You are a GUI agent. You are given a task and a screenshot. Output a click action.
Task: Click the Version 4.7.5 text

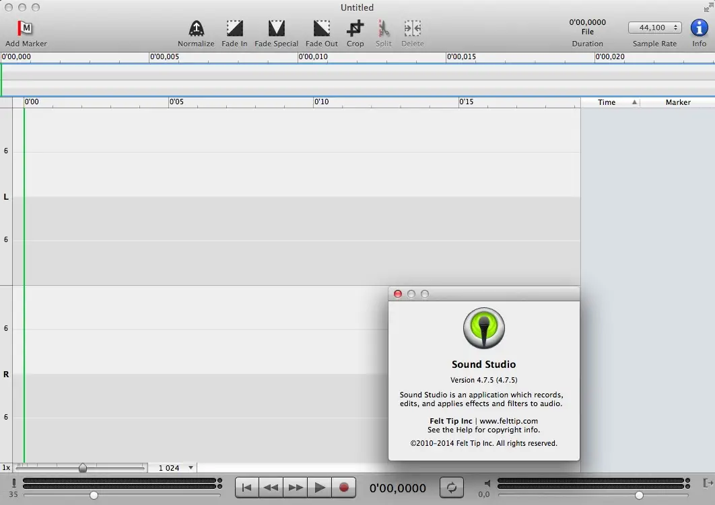pyautogui.click(x=484, y=380)
